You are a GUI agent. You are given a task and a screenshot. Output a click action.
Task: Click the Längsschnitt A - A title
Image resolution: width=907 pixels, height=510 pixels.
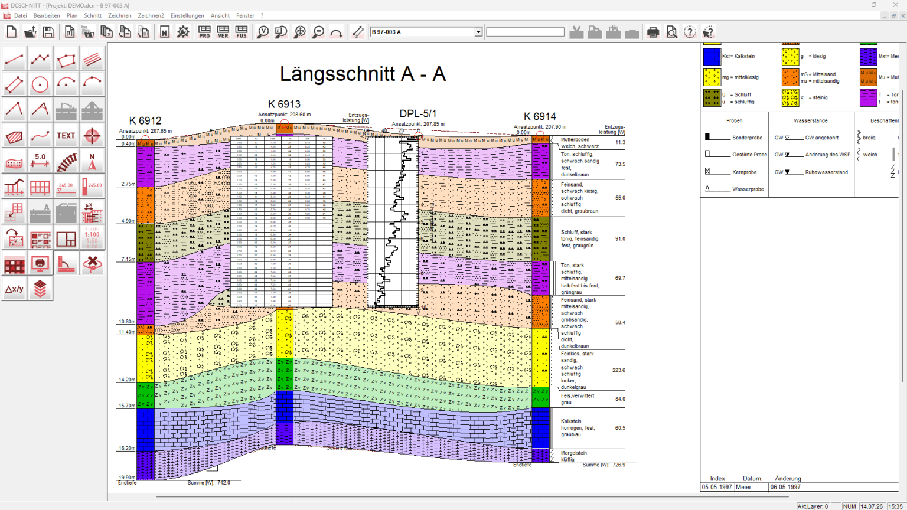click(363, 74)
